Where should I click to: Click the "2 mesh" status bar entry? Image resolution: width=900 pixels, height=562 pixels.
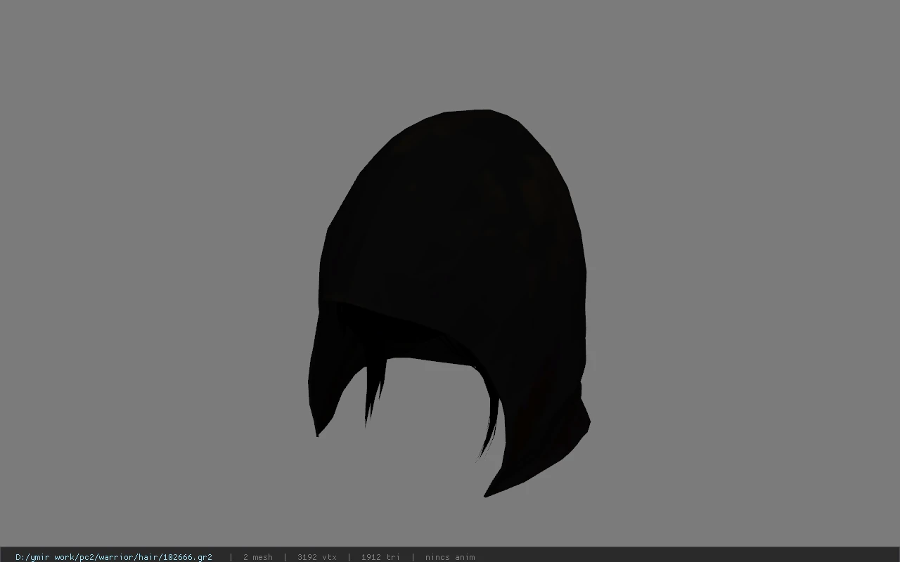point(258,557)
